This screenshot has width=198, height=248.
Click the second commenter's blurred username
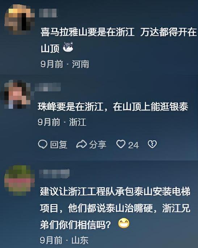pos(47,87)
